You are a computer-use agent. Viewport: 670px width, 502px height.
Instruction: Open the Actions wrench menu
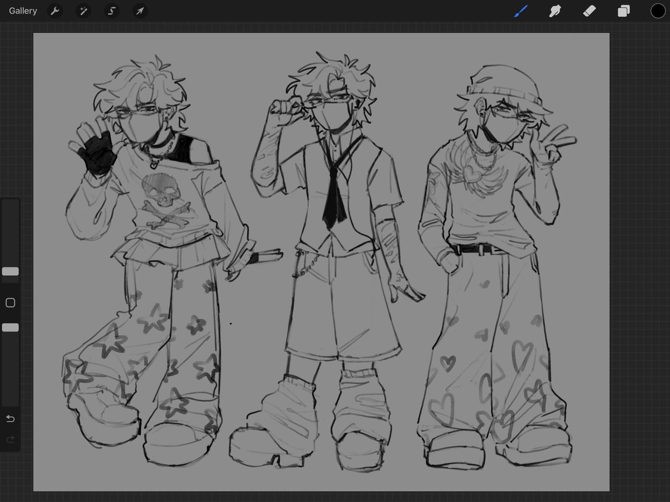click(x=54, y=11)
